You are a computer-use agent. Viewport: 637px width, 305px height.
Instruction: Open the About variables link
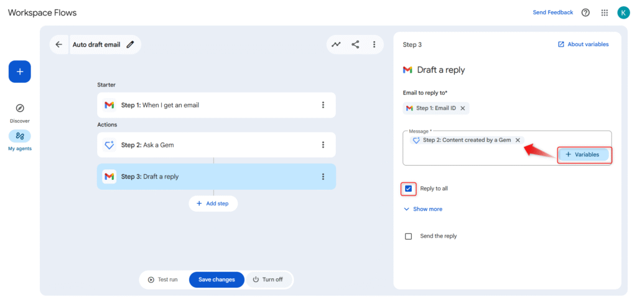pyautogui.click(x=583, y=45)
